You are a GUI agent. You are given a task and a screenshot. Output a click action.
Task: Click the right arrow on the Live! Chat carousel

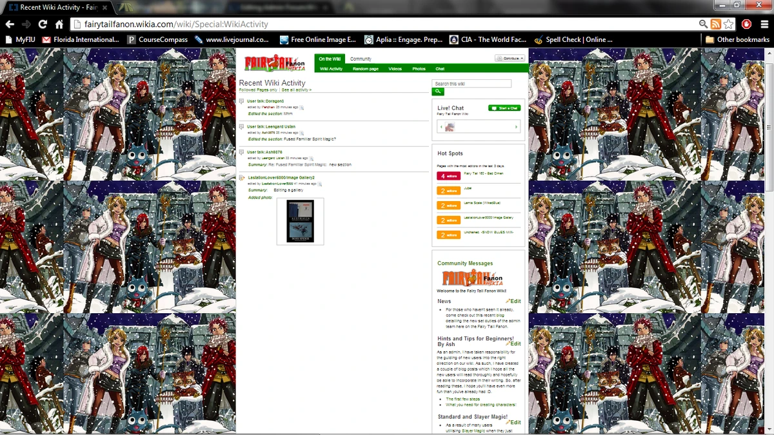[x=517, y=128]
